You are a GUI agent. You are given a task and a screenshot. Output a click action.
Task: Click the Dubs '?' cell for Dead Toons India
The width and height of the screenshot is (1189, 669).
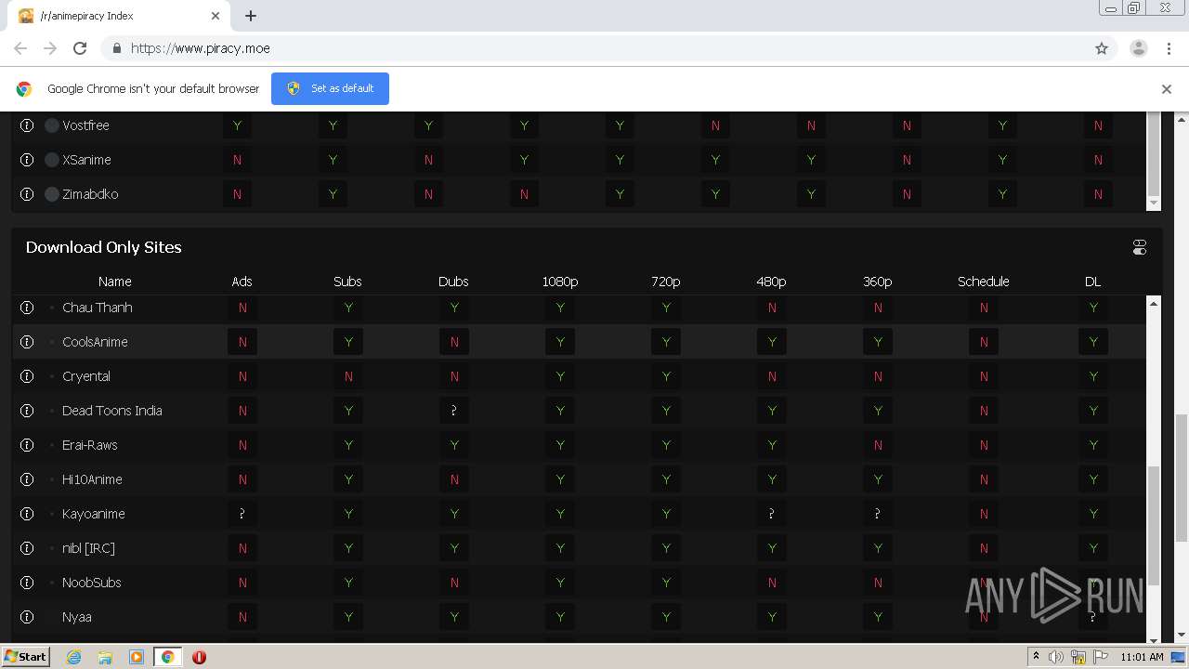coord(453,411)
